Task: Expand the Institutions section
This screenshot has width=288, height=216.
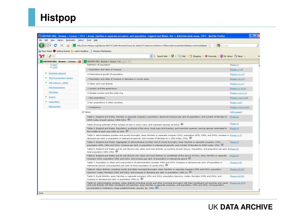Action: pyautogui.click(x=88, y=107)
